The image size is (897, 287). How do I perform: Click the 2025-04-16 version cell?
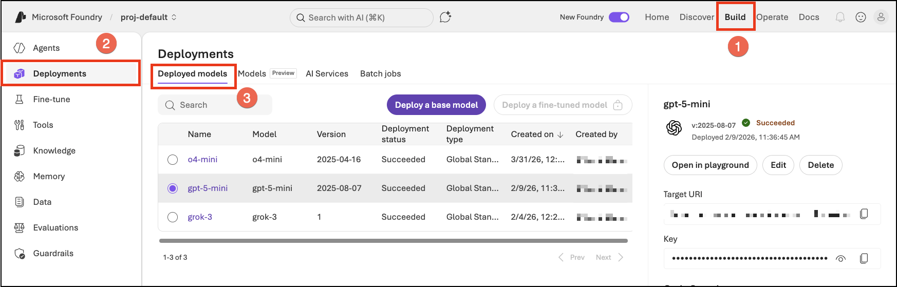click(x=339, y=160)
